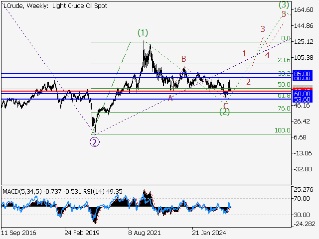Select the 76.0 Fibonacci level label
Screen dimensions: 319x239
[284, 108]
